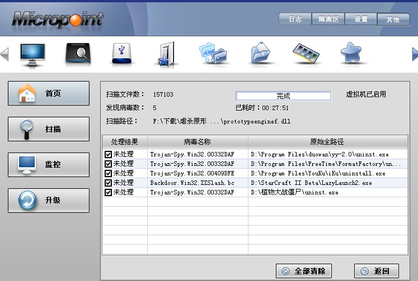Screen dimensions: 418x281
Task: Open the 升级 update sidebar button
Action: pyautogui.click(x=48, y=201)
